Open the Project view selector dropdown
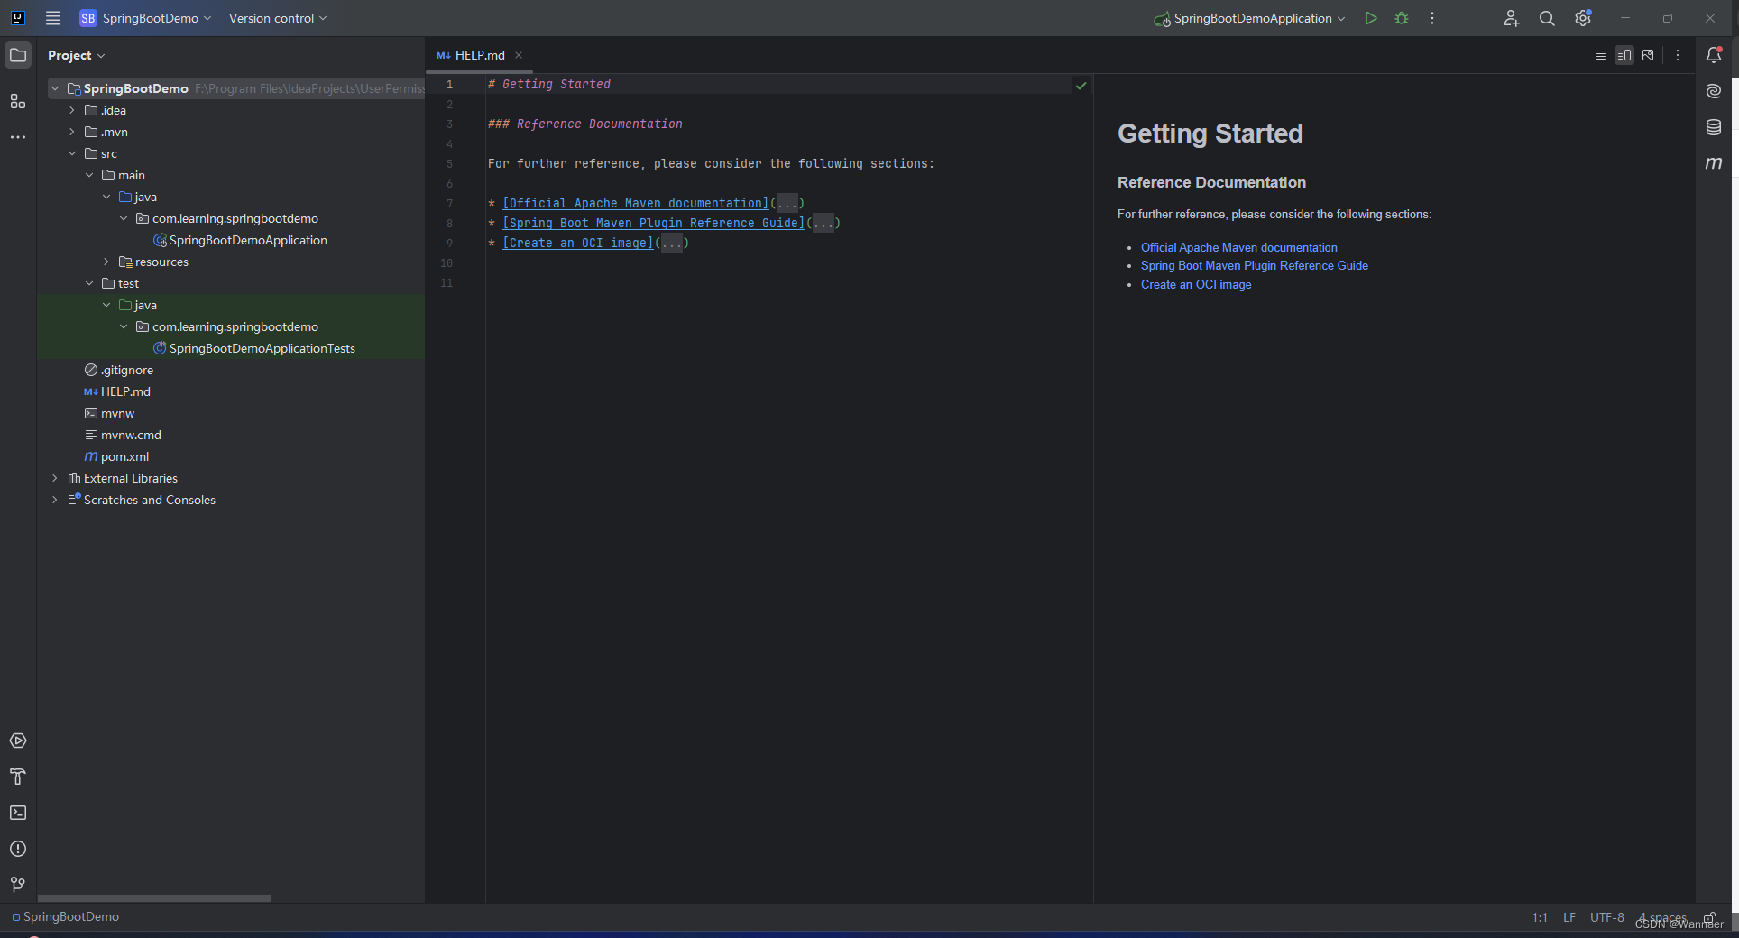Screen dimensions: 1739x938 (77, 55)
